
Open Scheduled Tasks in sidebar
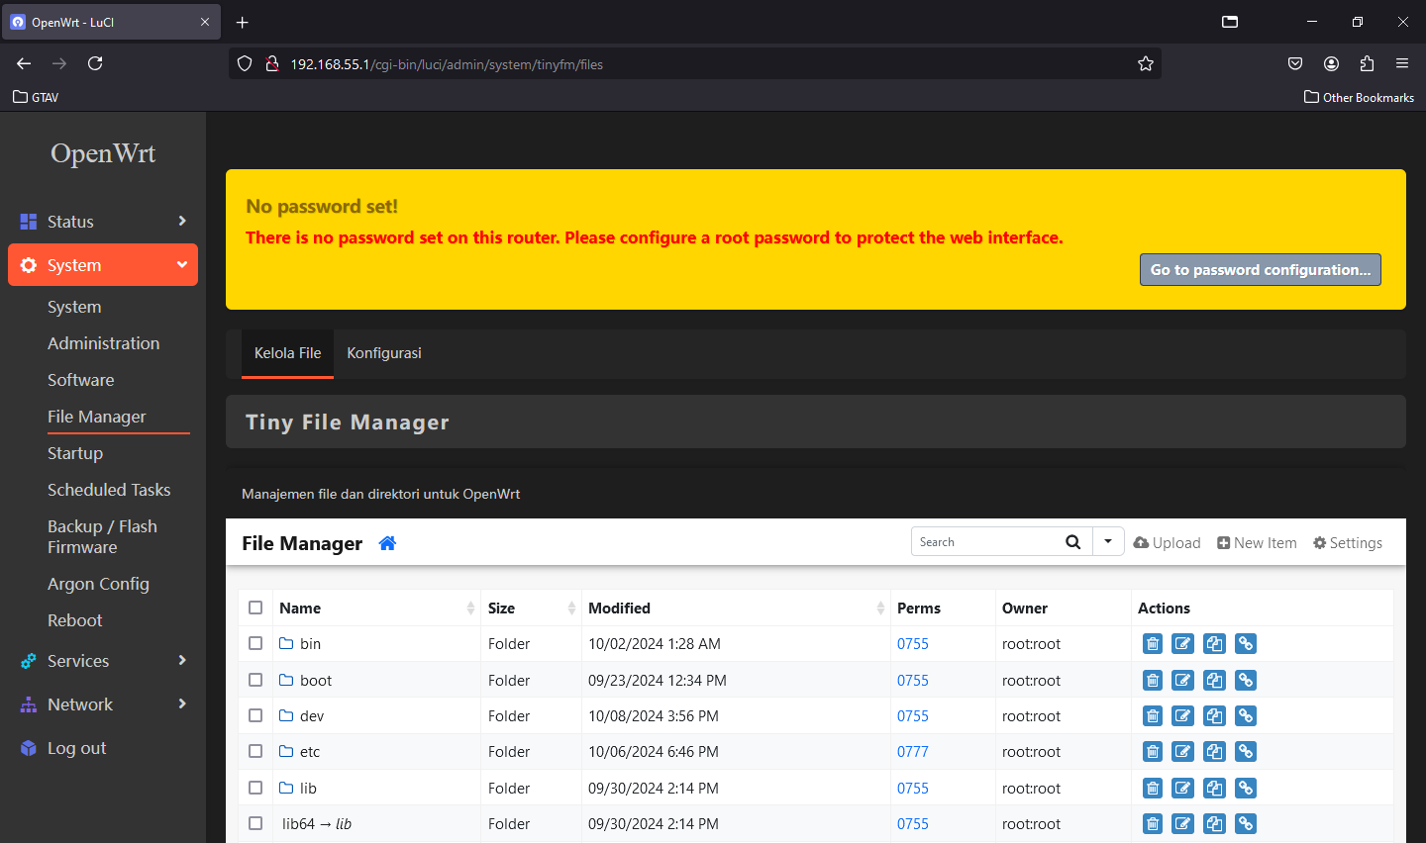pos(109,490)
